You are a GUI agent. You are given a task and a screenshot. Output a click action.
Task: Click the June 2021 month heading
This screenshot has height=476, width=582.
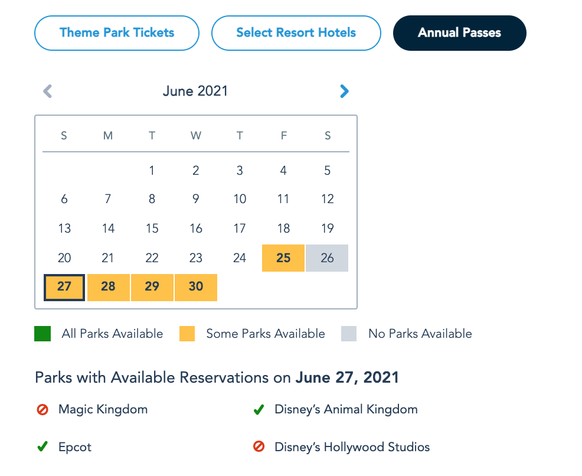click(x=195, y=91)
